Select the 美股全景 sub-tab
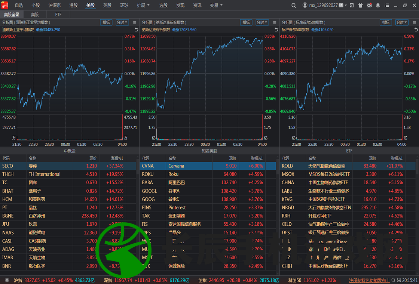This screenshot has height=284, width=419. (x=12, y=15)
